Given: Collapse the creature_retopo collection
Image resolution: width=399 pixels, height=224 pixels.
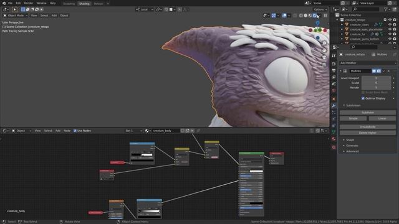Looking at the screenshot, I should [x=337, y=20].
